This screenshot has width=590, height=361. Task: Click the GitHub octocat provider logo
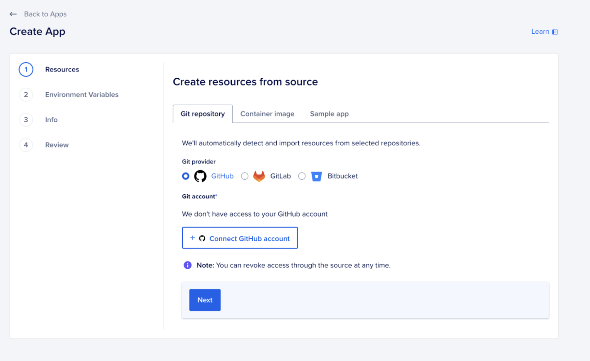pyautogui.click(x=200, y=176)
